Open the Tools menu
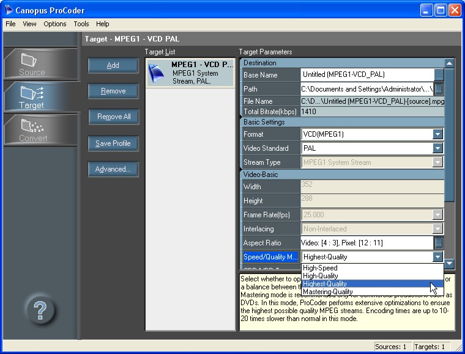Screen dimensions: 465x354 tap(81, 24)
